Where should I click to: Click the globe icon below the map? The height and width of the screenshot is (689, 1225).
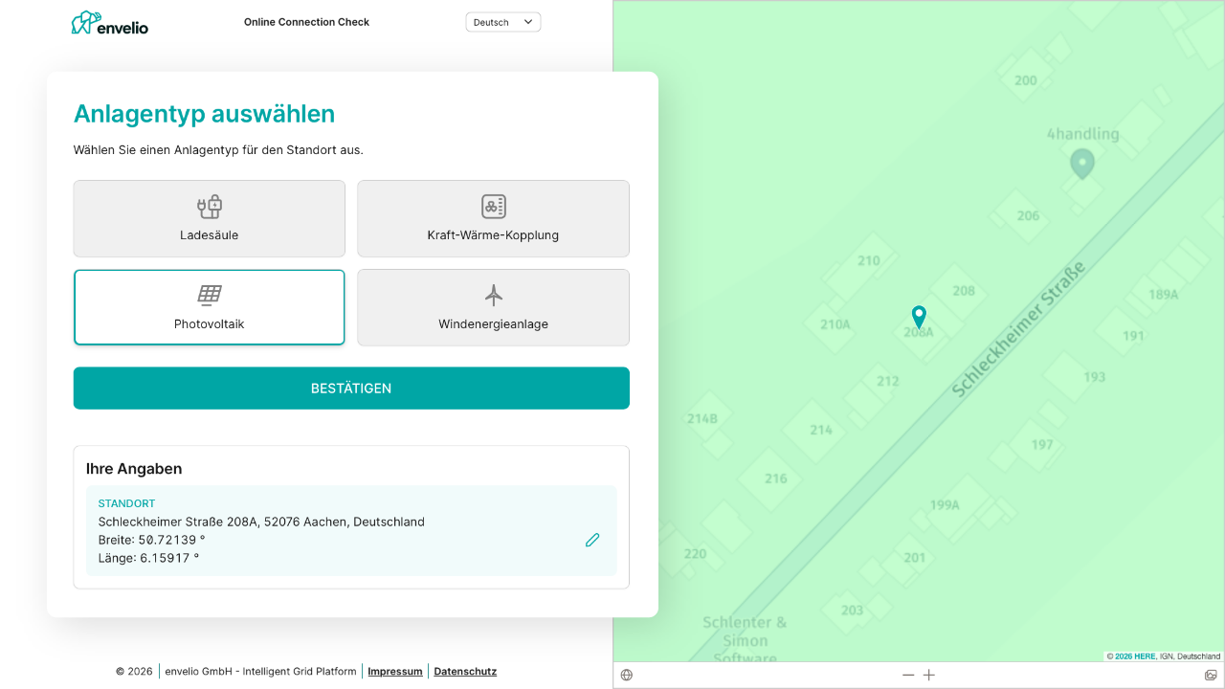coord(627,676)
